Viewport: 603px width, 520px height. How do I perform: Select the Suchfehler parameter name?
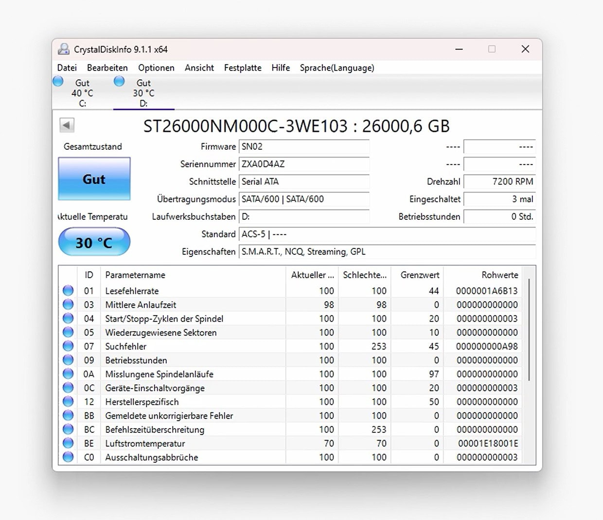point(125,346)
